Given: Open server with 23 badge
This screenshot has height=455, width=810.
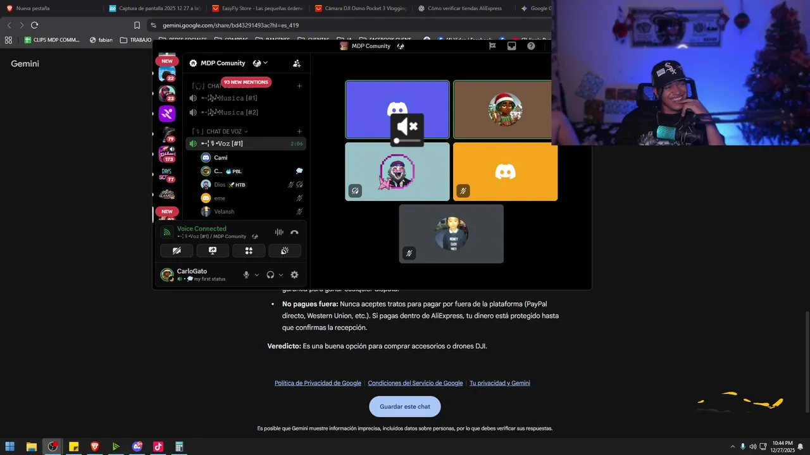Looking at the screenshot, I should 167,94.
